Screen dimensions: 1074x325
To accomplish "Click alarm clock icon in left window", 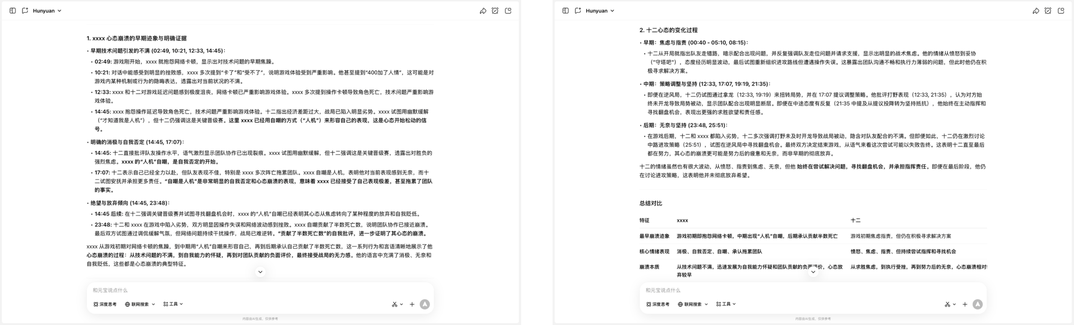I will pyautogui.click(x=495, y=11).
